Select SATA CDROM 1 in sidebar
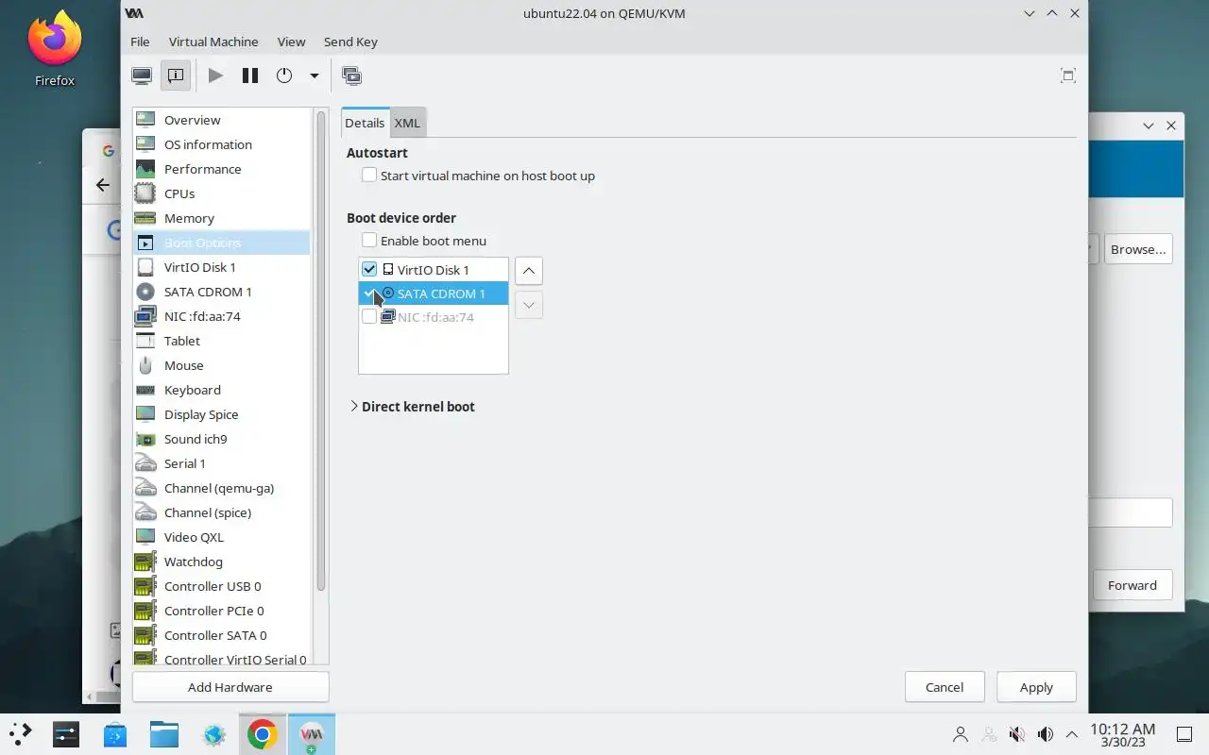The width and height of the screenshot is (1209, 755). [221, 292]
